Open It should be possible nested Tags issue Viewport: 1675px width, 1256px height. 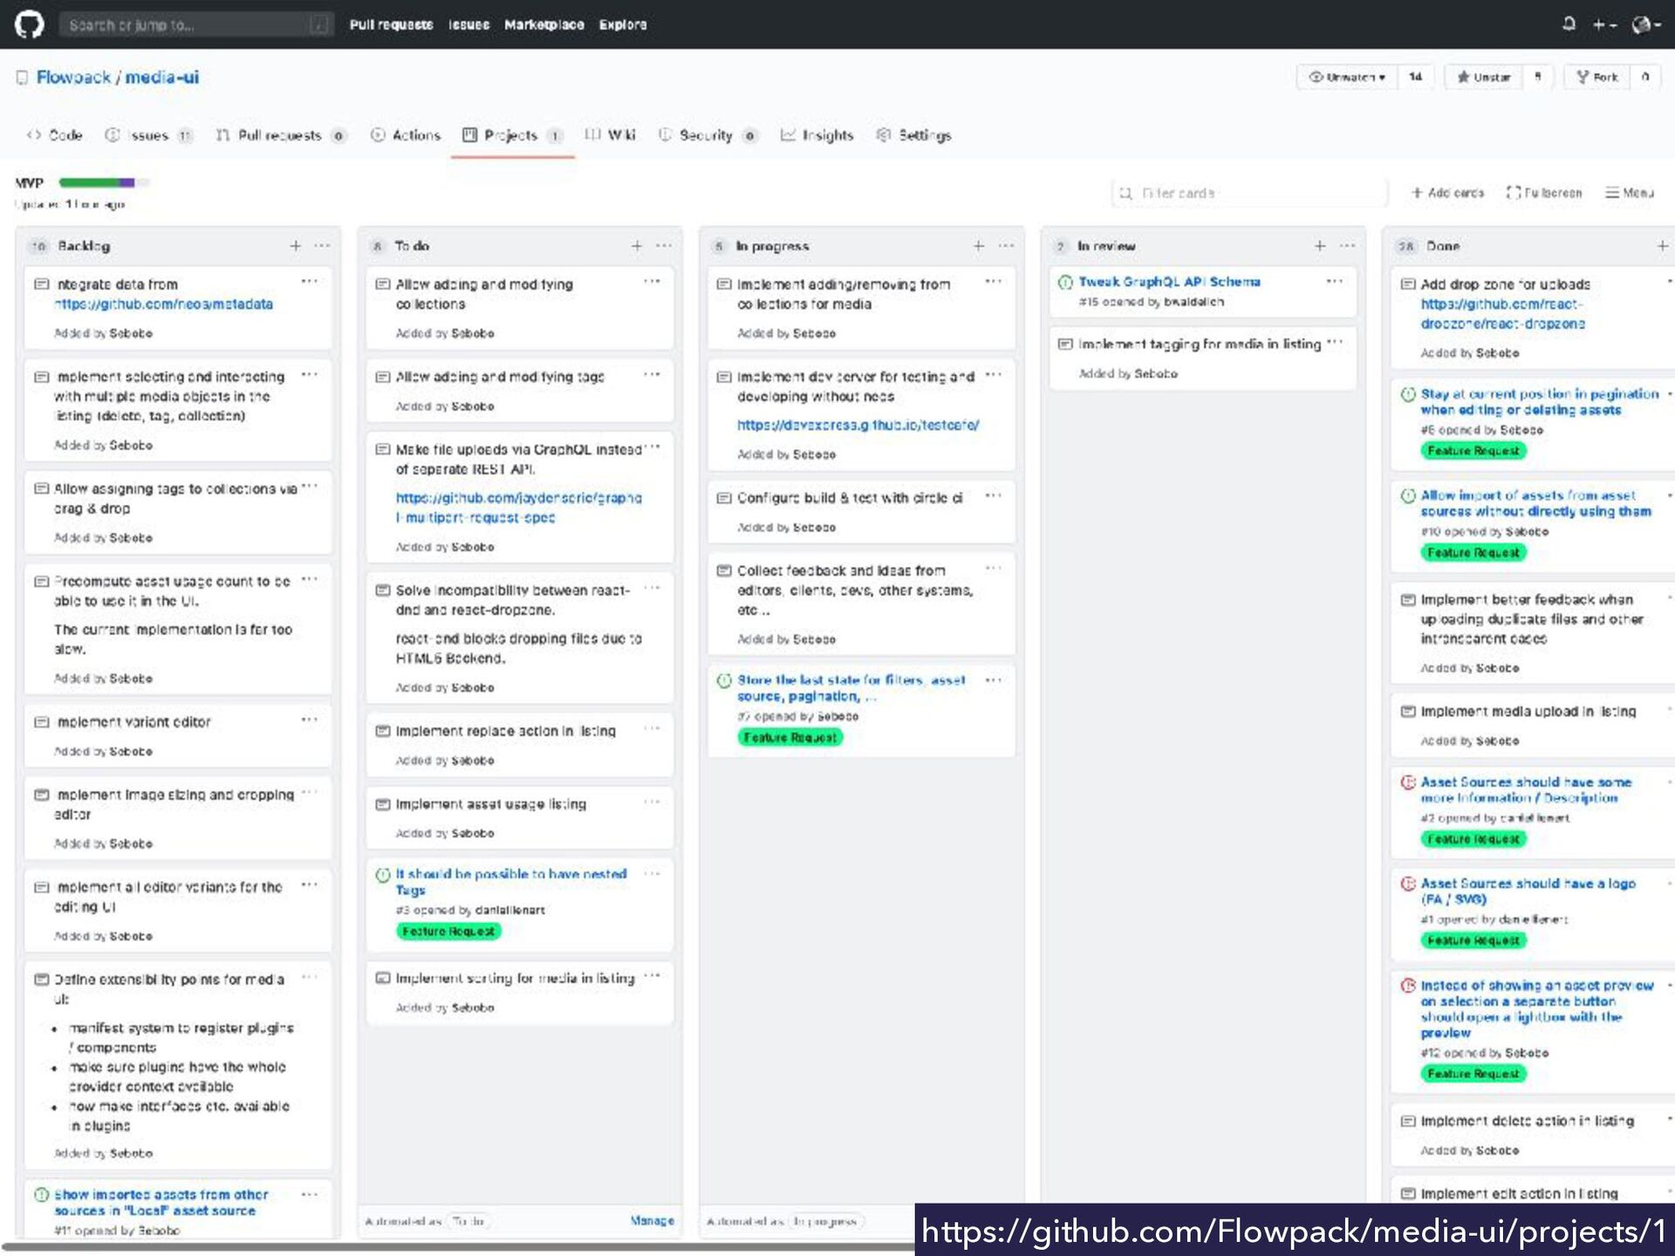511,881
